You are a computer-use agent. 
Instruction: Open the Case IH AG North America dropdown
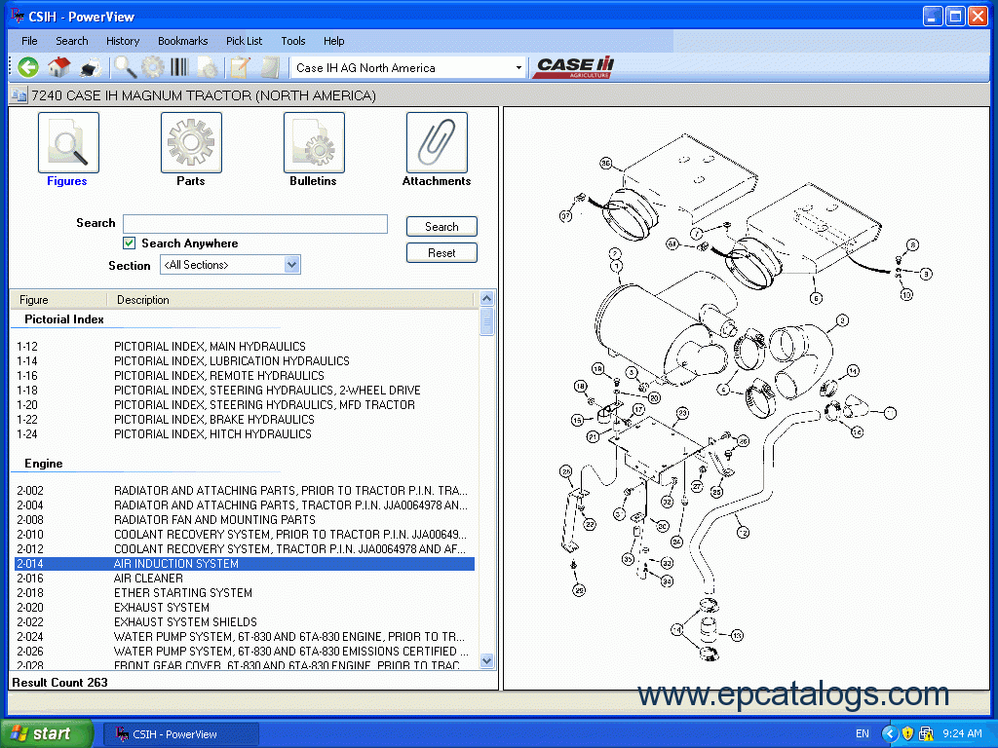click(x=518, y=68)
